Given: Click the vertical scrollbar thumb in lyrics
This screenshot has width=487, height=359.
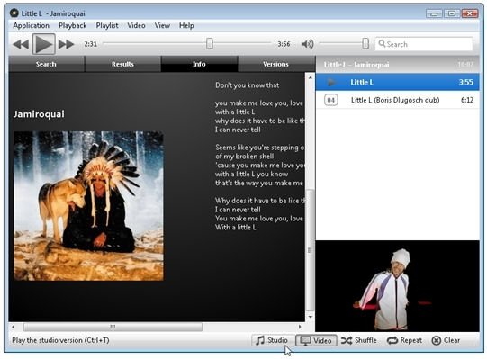Looking at the screenshot, I should coord(310,250).
